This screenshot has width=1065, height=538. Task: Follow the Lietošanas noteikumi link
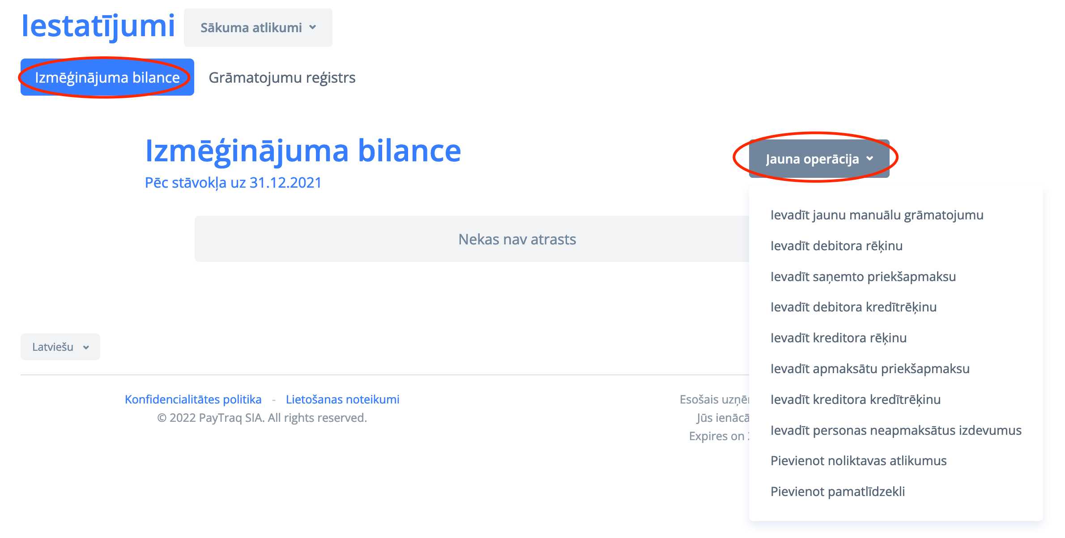tap(342, 399)
